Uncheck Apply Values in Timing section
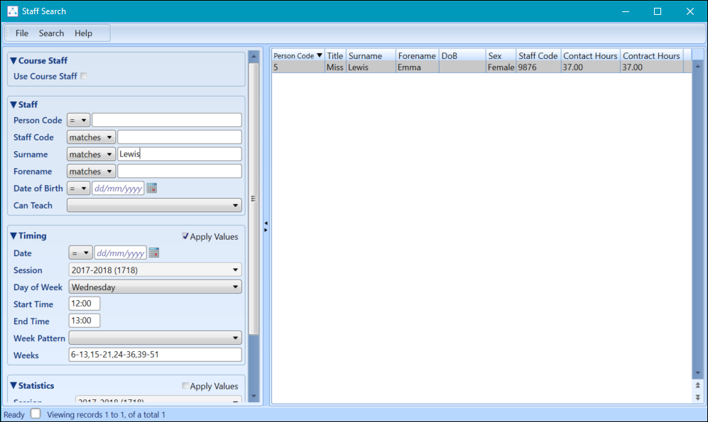 point(185,237)
